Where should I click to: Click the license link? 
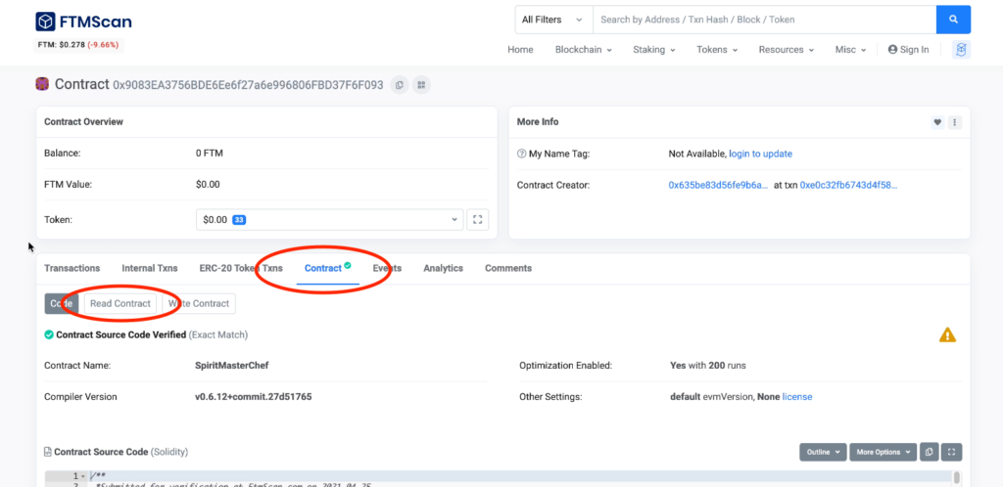[797, 397]
